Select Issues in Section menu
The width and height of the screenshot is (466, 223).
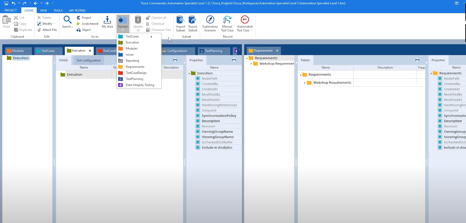(139, 55)
